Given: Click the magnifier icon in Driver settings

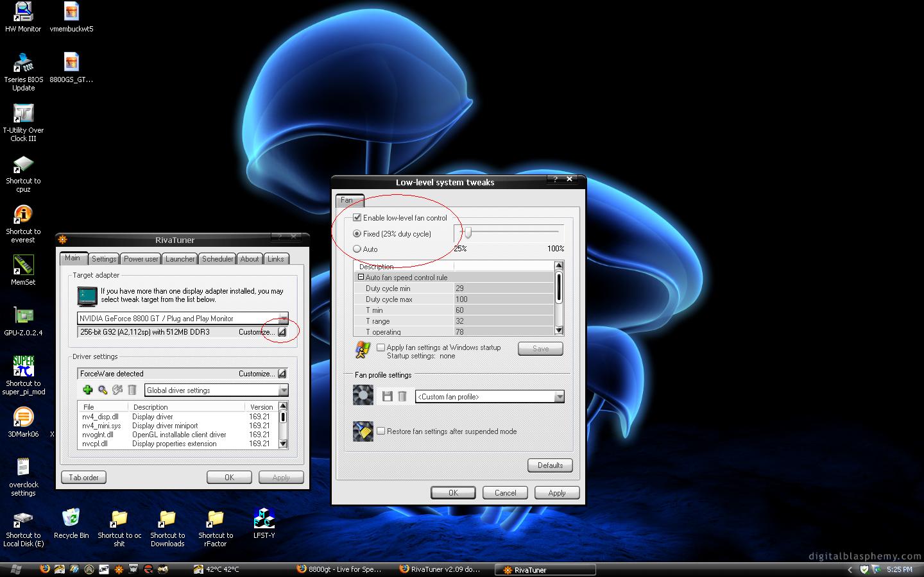Looking at the screenshot, I should (x=103, y=390).
